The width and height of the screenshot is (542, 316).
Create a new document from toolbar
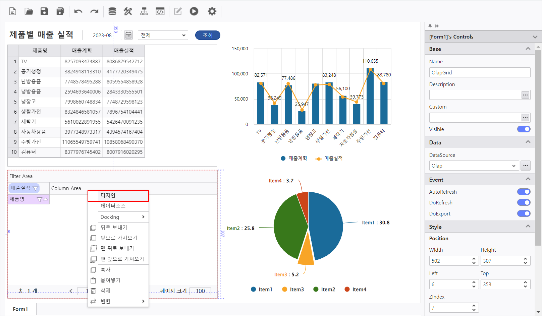click(x=12, y=11)
